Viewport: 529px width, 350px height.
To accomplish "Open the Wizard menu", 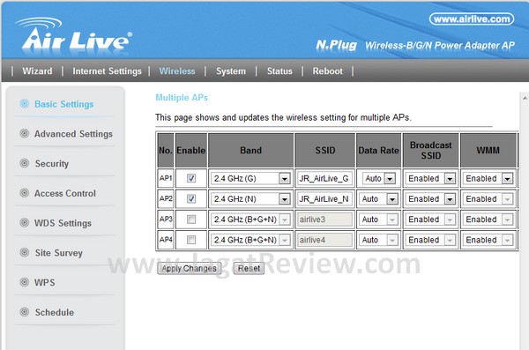I will [37, 71].
